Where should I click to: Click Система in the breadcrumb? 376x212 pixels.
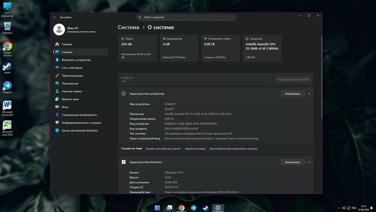click(x=128, y=27)
